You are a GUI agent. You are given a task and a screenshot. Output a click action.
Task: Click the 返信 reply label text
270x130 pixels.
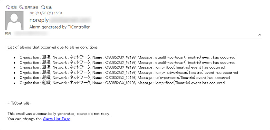(x=14, y=7)
